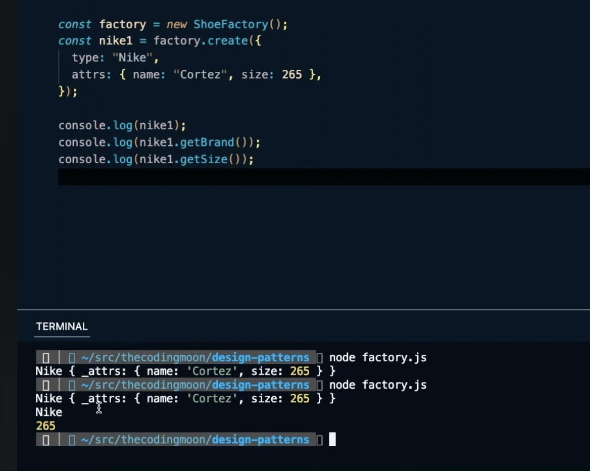Click the last terminal prompt path design-patterns
The image size is (590, 471).
coord(260,440)
